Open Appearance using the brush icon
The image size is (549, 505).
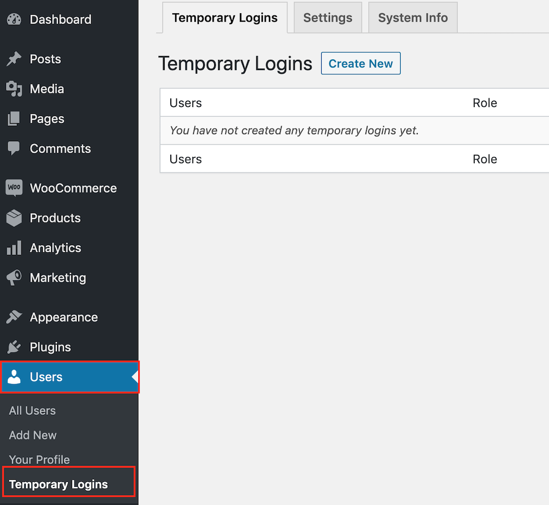(x=14, y=317)
